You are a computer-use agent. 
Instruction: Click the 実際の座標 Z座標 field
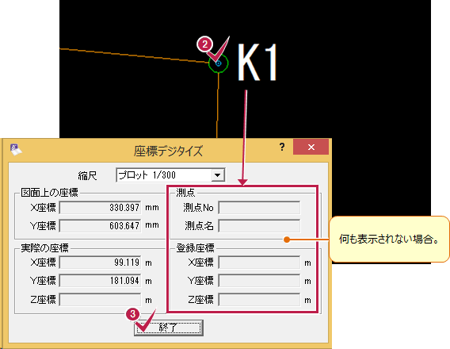click(x=100, y=300)
